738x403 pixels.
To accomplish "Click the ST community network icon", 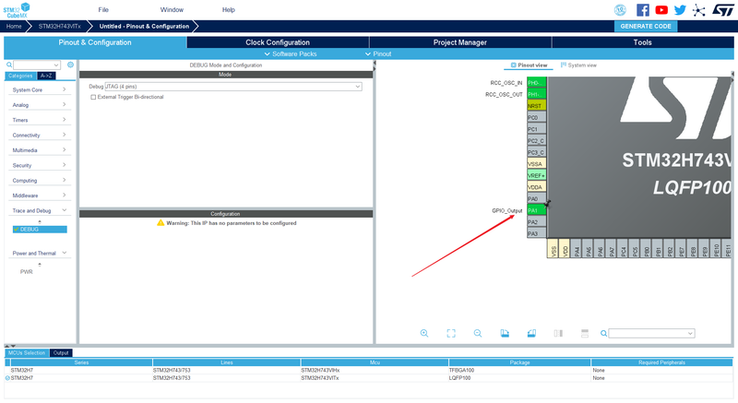I will (699, 10).
